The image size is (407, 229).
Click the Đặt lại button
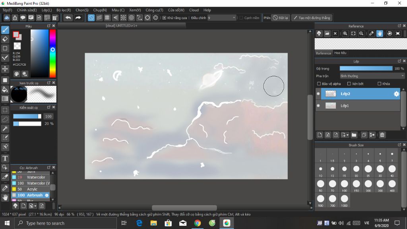281,17
